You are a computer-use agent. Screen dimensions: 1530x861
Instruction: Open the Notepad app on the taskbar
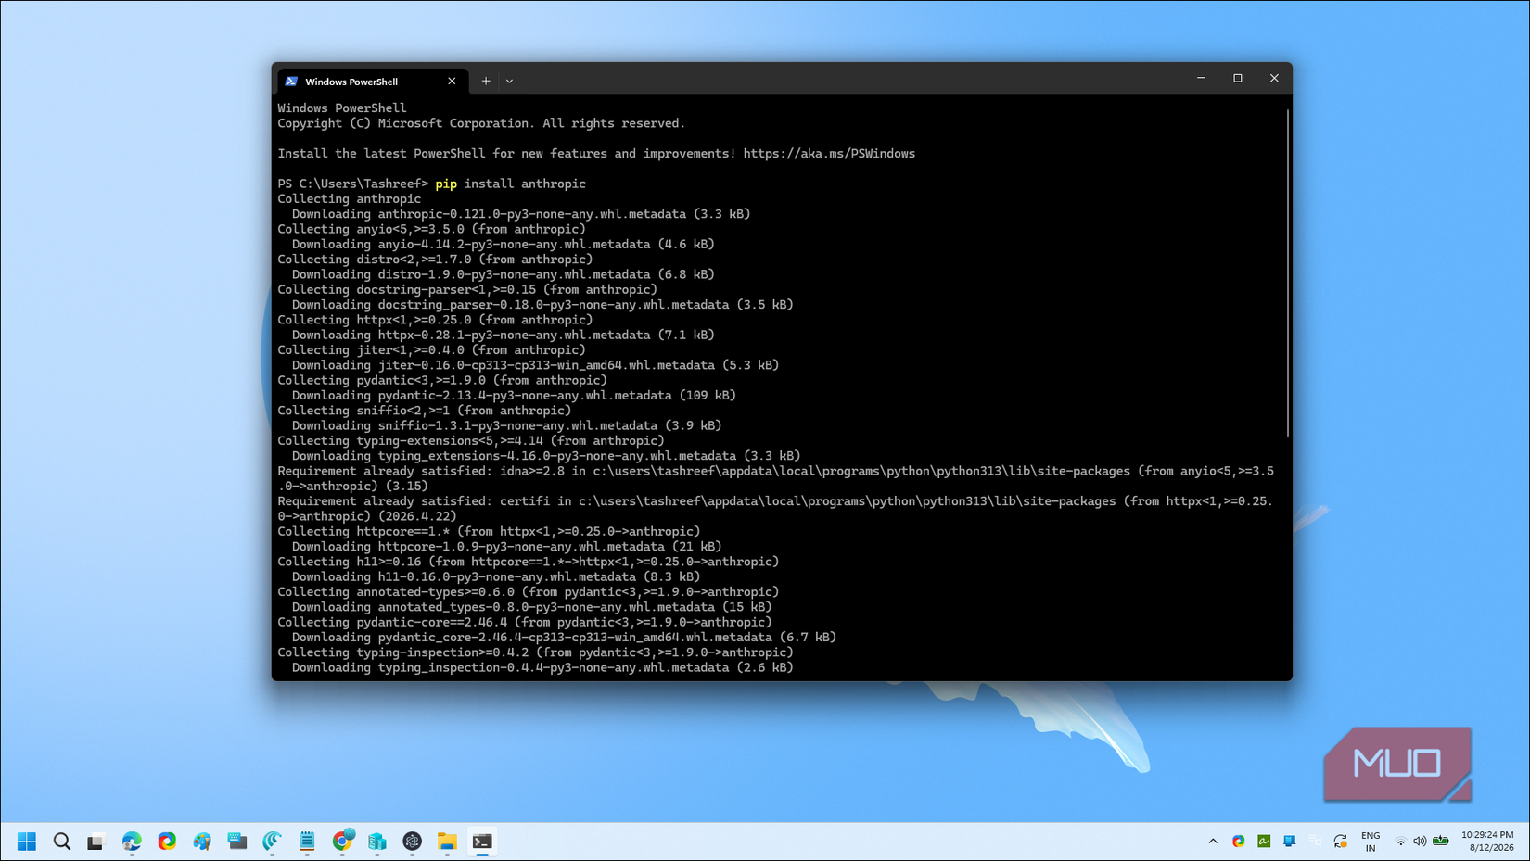pos(307,841)
